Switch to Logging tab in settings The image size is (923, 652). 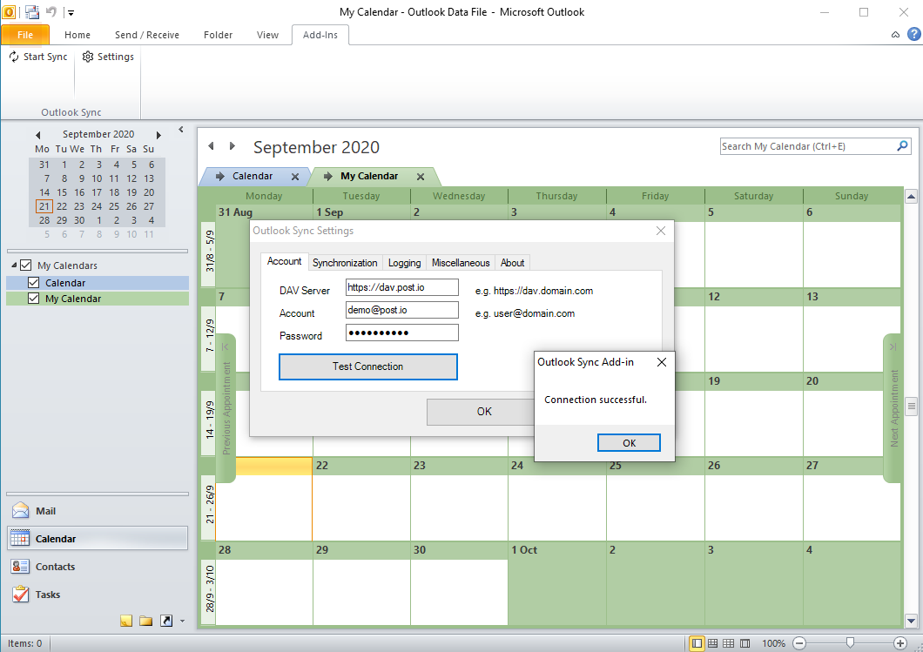404,262
